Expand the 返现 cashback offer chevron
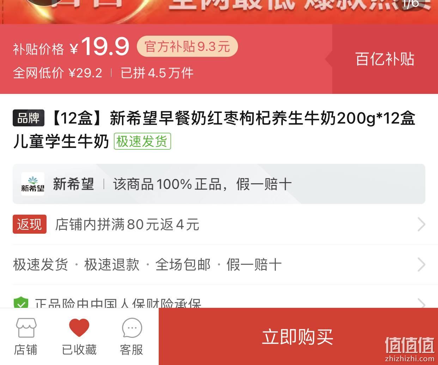 pos(421,224)
